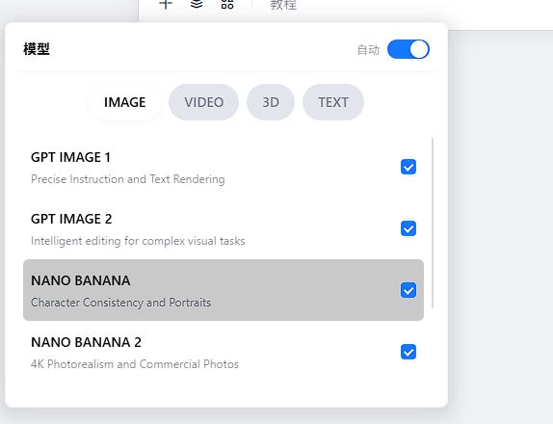The image size is (553, 424).
Task: Select the NANO BANANA 2 model title
Action: 86,342
